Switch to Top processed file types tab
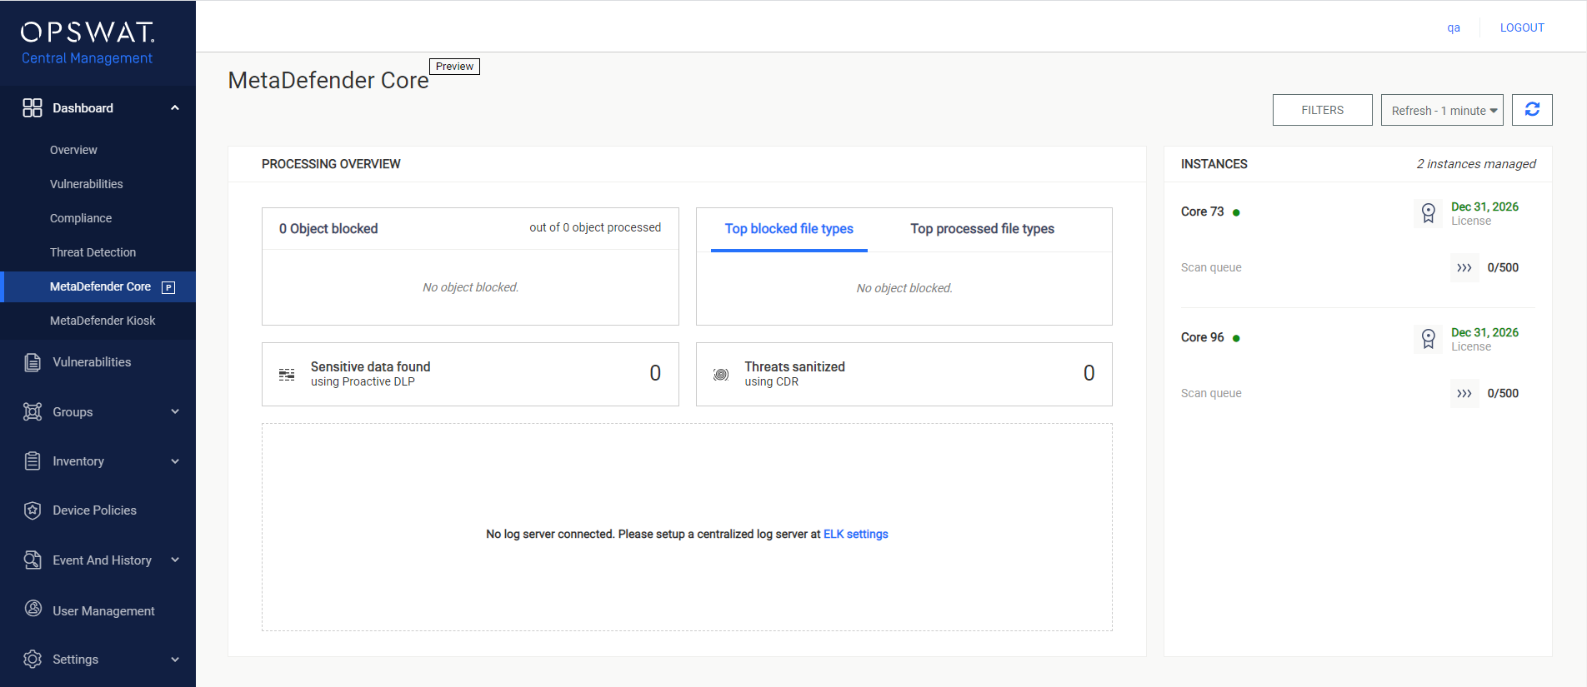 coord(983,229)
